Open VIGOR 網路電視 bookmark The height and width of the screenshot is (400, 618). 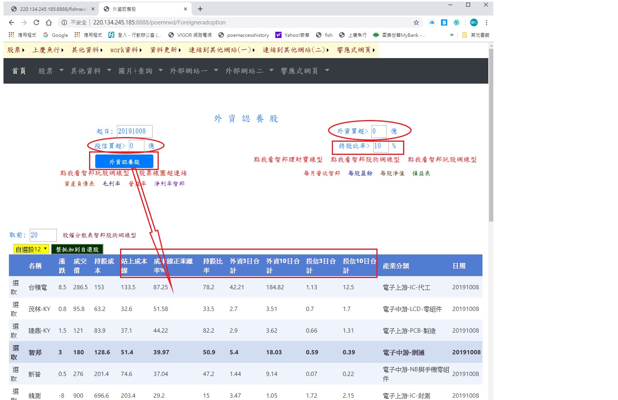click(x=190, y=35)
